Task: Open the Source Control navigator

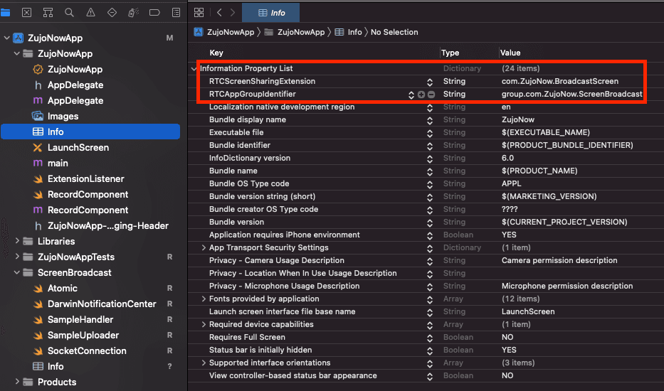Action: [26, 13]
